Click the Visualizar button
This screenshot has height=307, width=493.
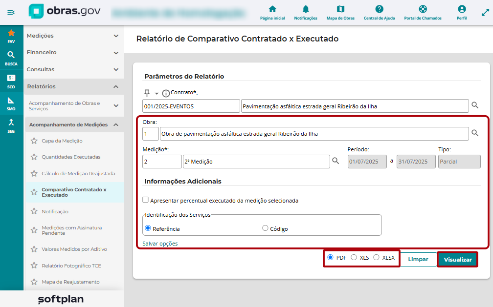[x=457, y=260]
